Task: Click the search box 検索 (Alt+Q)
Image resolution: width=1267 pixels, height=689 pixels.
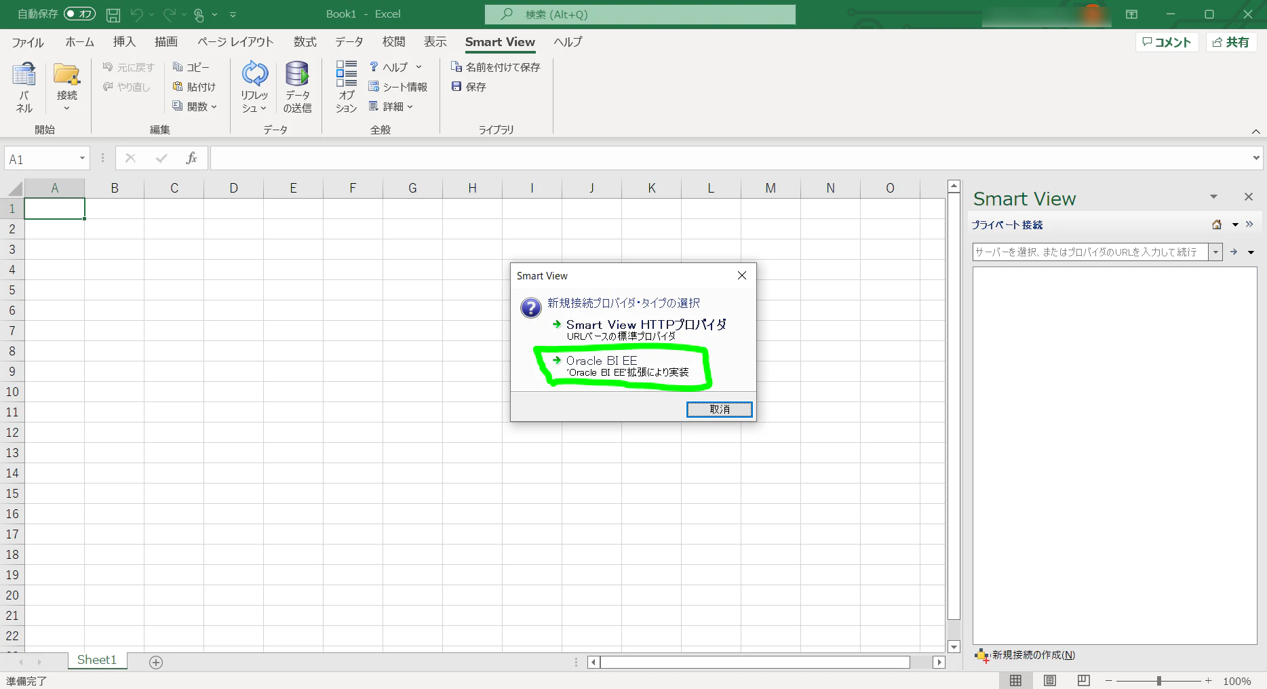Action: tap(640, 14)
